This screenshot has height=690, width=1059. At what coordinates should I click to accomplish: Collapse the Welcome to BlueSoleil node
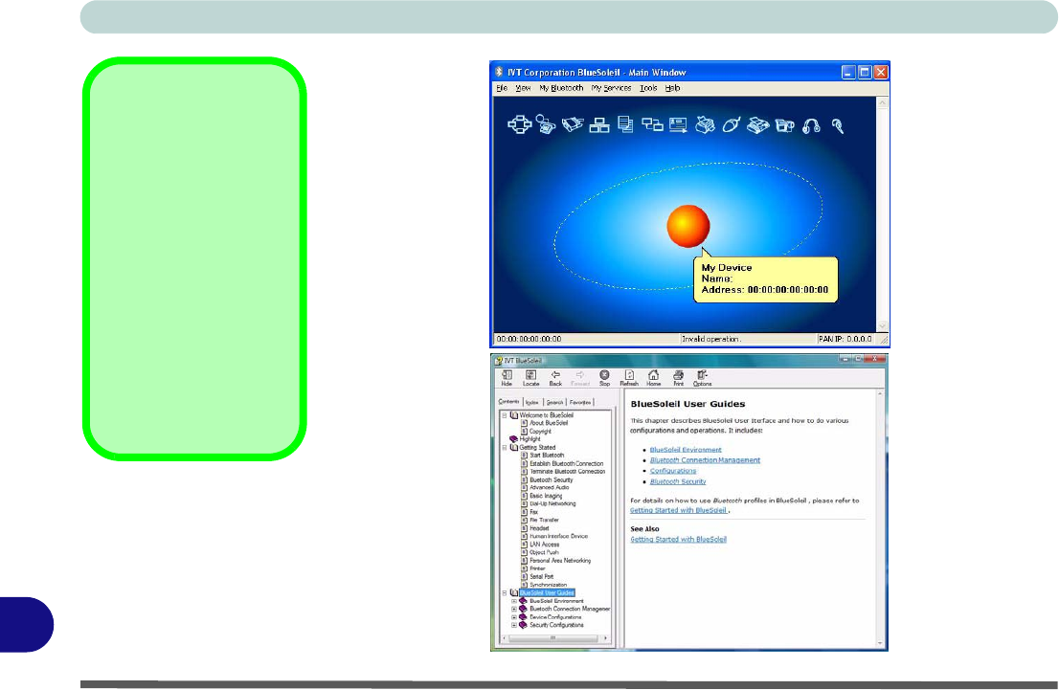(505, 415)
